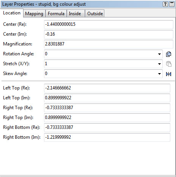Click the copy location icon

(x=168, y=54)
